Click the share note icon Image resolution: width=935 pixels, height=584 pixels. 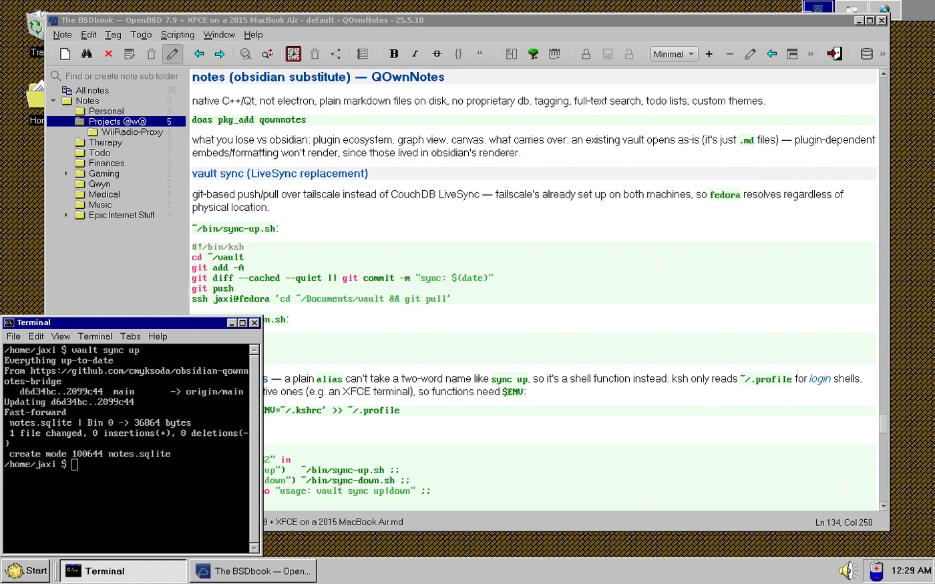pos(336,54)
